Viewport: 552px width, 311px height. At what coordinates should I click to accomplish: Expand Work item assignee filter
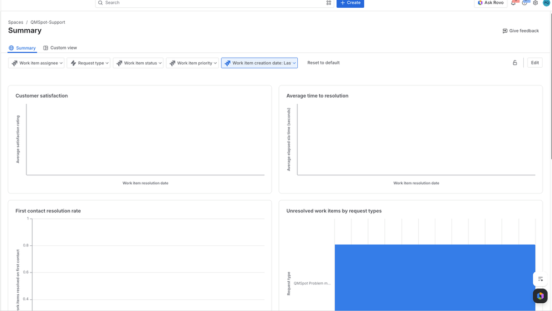tap(36, 63)
